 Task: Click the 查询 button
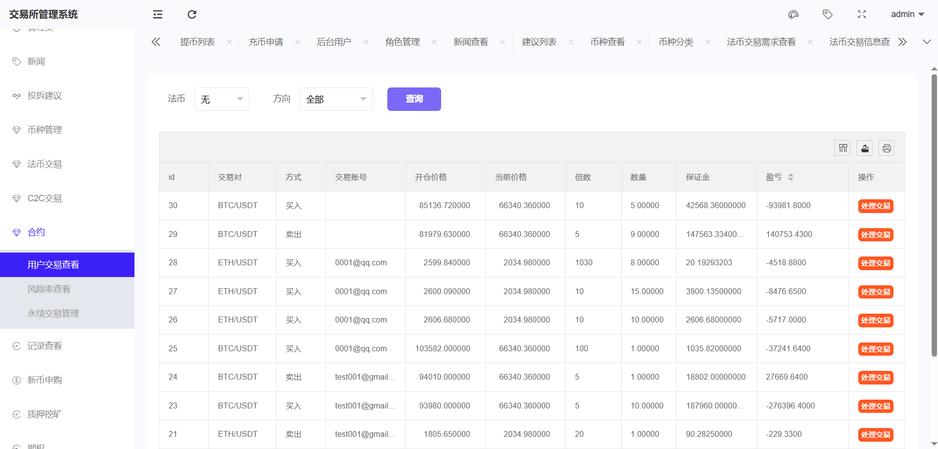point(414,99)
